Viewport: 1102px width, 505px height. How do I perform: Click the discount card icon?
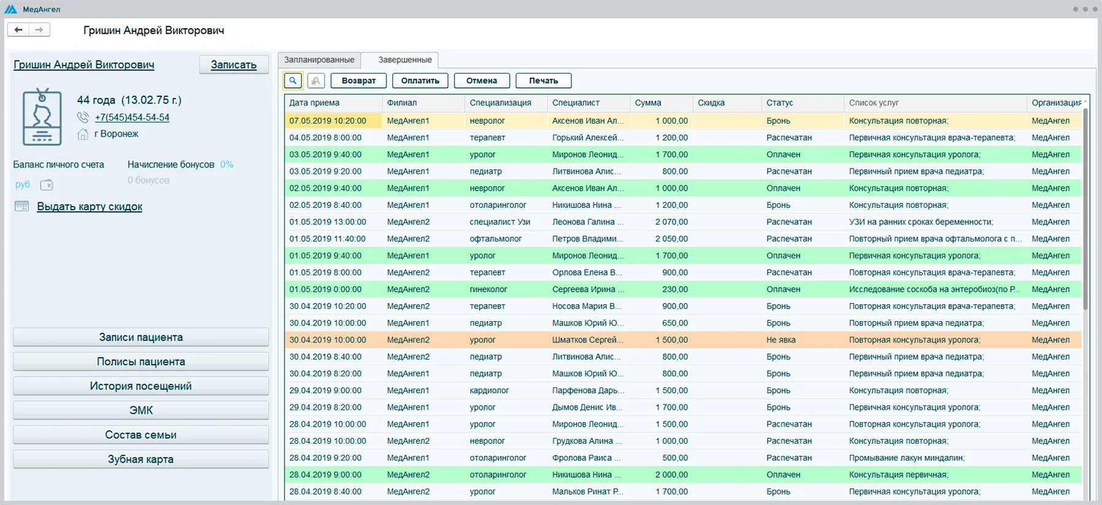tap(21, 207)
